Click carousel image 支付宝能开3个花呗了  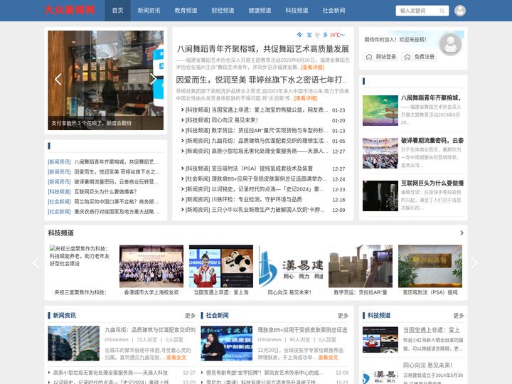click(x=105, y=80)
